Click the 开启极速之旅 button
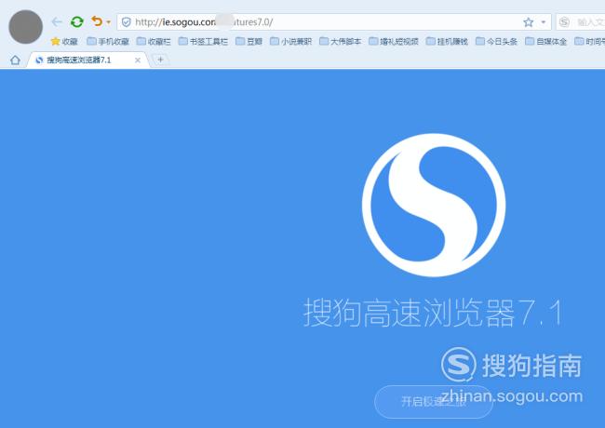This screenshot has width=605, height=428. [434, 402]
